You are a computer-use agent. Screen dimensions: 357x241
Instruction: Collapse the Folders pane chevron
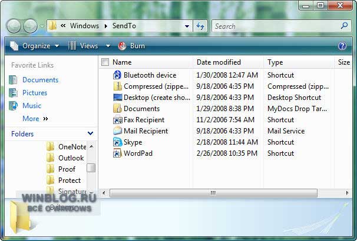coord(90,133)
